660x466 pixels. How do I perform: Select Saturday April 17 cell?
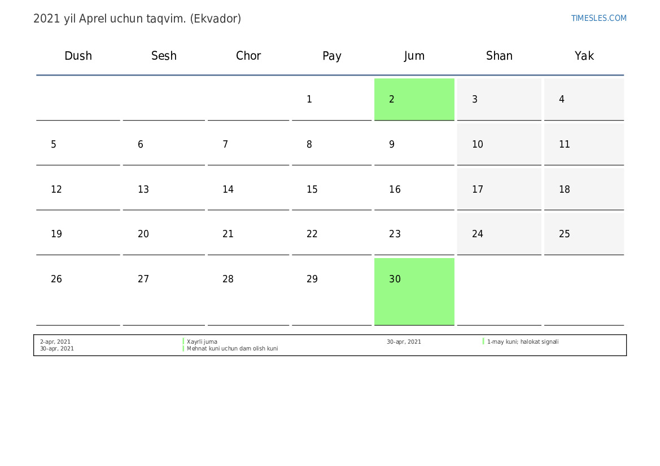(499, 189)
